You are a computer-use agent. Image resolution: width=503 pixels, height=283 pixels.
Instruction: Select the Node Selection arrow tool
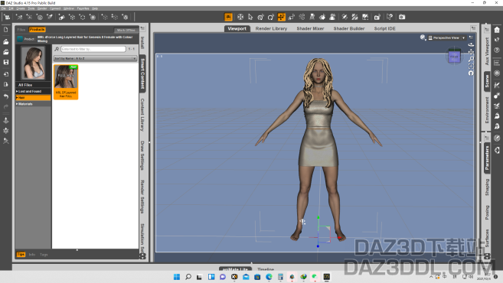[250, 17]
